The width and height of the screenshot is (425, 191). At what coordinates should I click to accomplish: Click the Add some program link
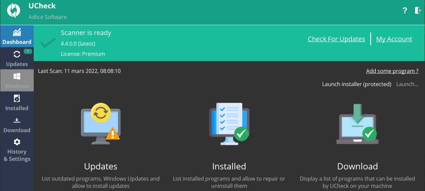tap(392, 71)
